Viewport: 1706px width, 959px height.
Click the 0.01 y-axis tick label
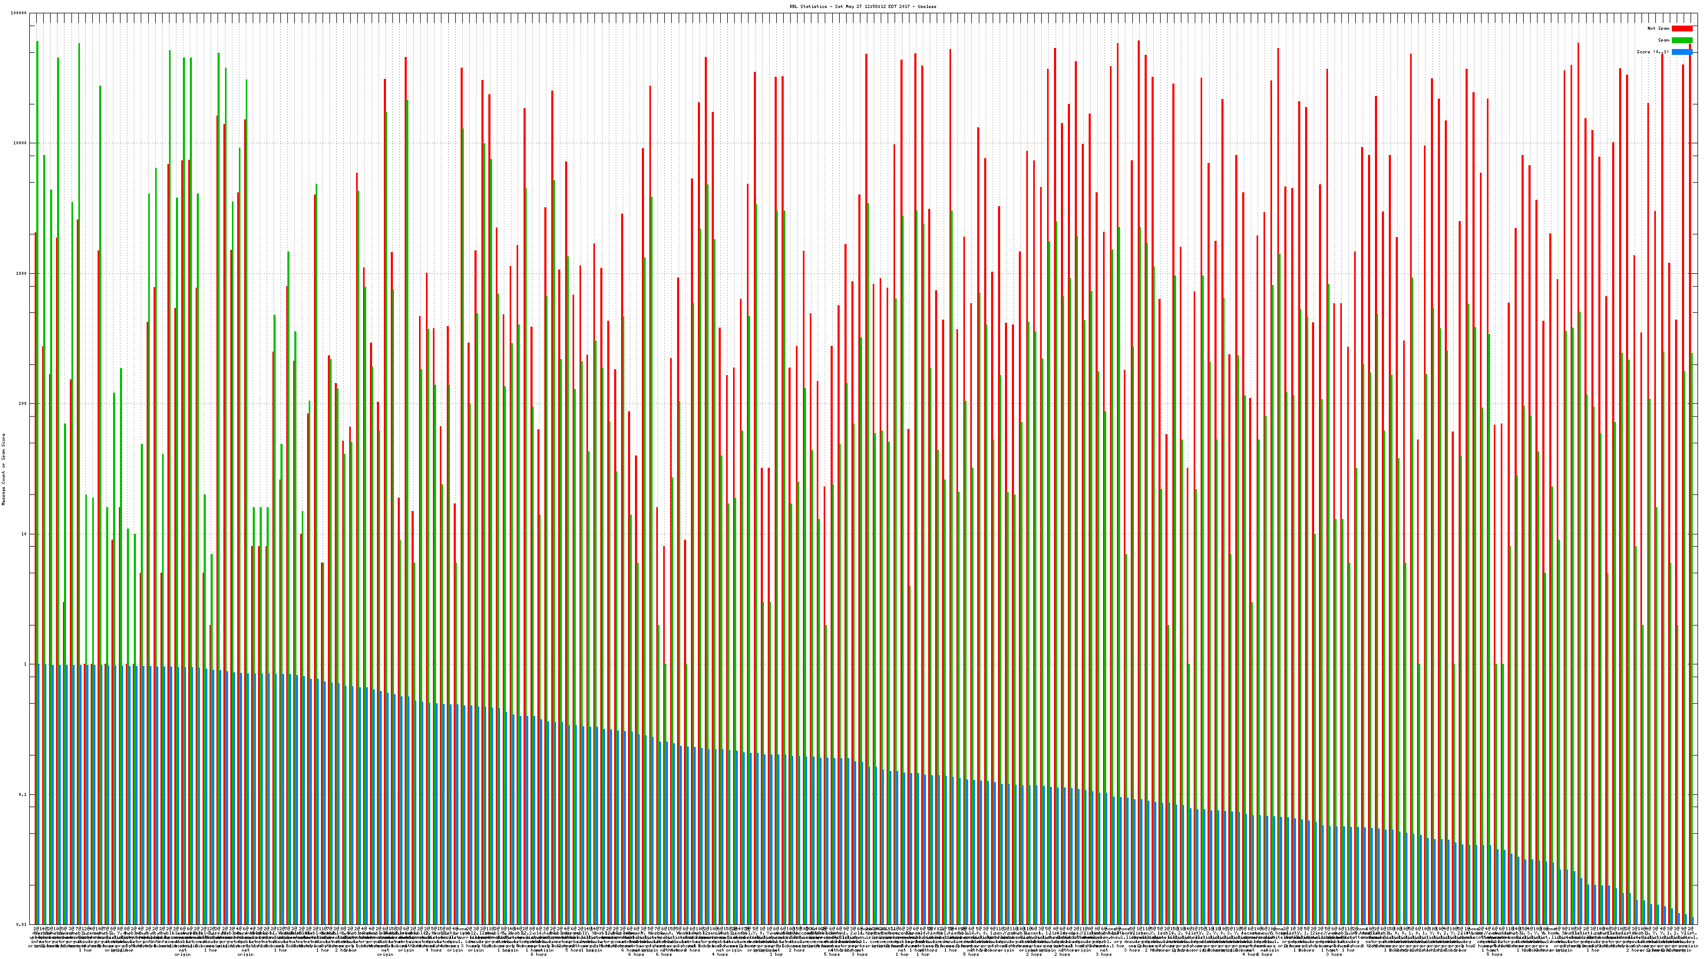(22, 924)
